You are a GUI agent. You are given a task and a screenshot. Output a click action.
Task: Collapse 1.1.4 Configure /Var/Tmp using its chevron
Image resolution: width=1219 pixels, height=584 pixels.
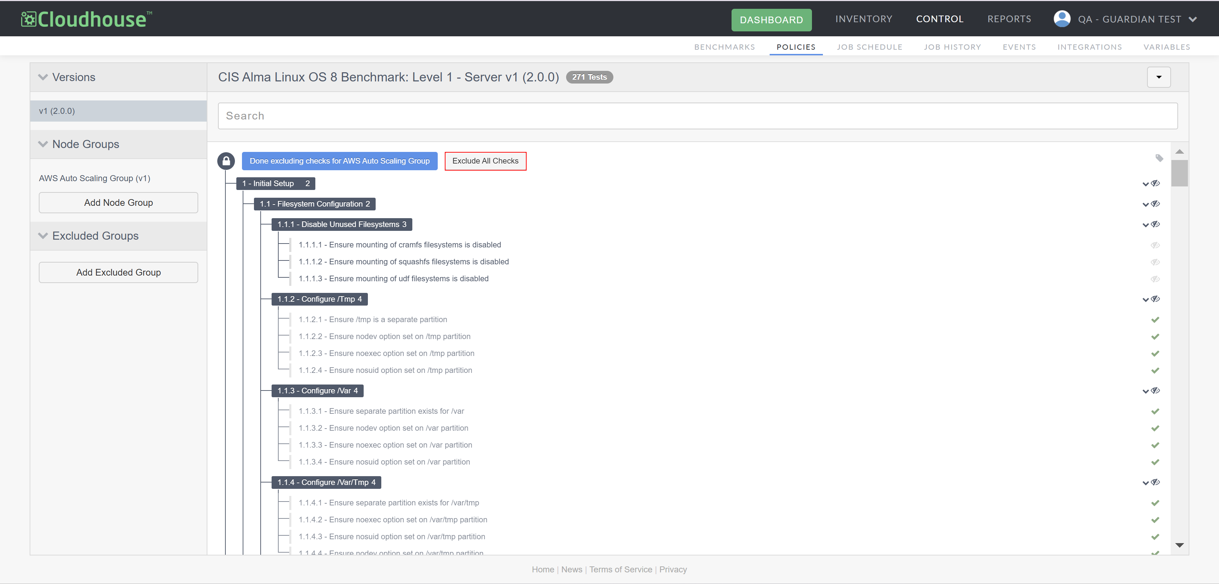click(x=1146, y=483)
